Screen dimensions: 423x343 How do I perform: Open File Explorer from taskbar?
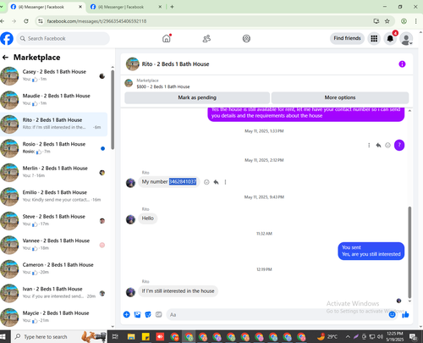131,336
